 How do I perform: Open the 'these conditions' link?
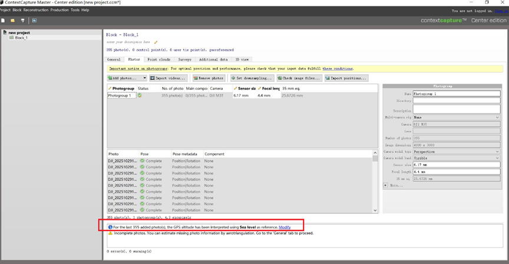(x=338, y=69)
